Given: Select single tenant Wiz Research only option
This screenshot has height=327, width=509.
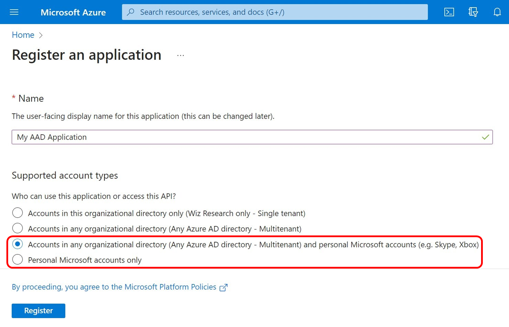Looking at the screenshot, I should [x=17, y=213].
